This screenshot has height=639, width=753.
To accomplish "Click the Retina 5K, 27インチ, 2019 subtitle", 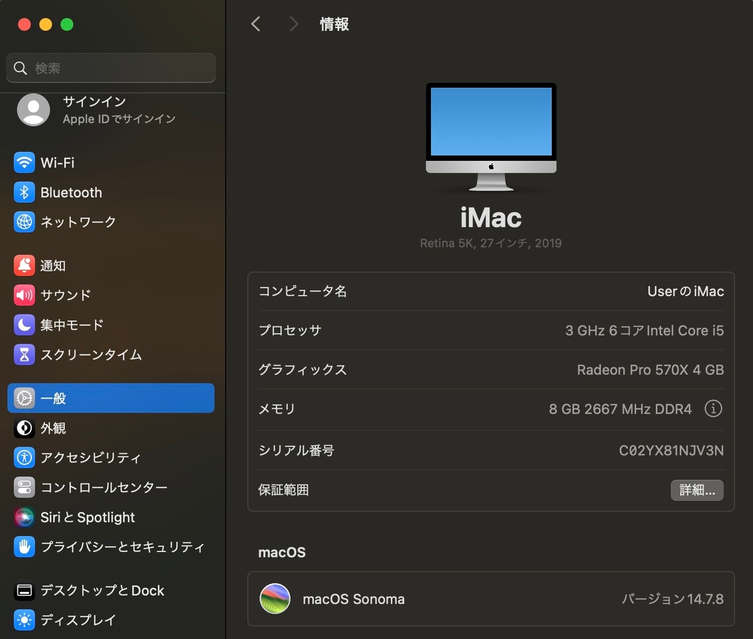I will tap(491, 243).
